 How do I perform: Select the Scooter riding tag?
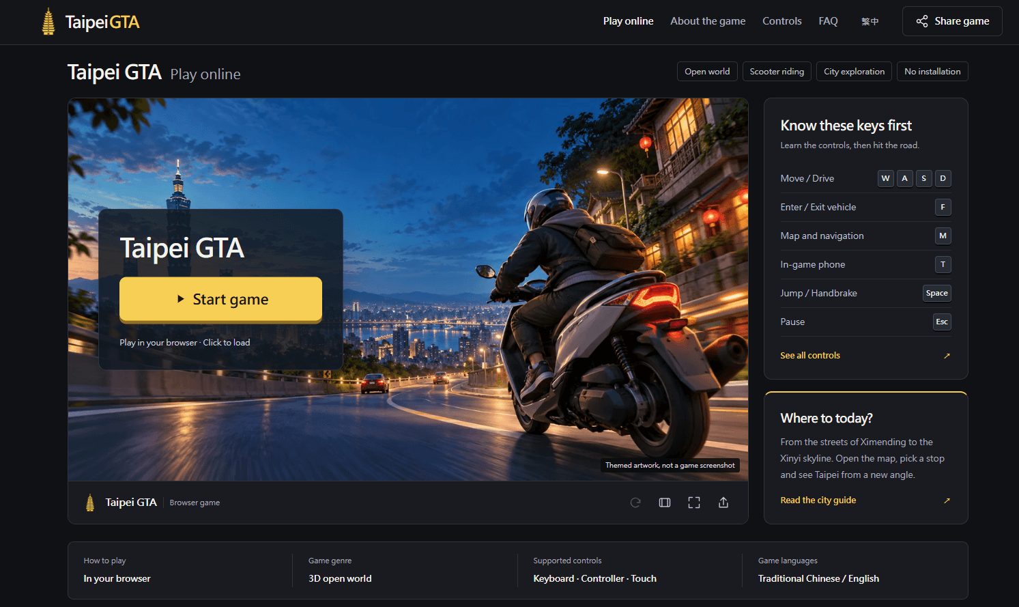(777, 72)
